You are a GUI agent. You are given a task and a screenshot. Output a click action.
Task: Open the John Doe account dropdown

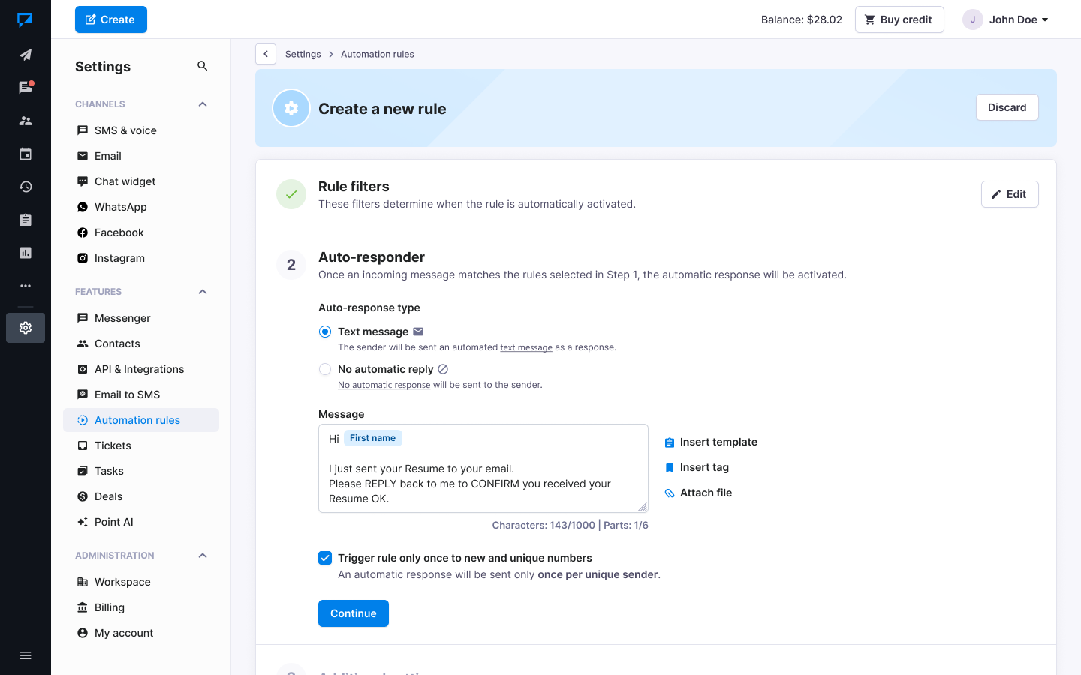point(1006,19)
